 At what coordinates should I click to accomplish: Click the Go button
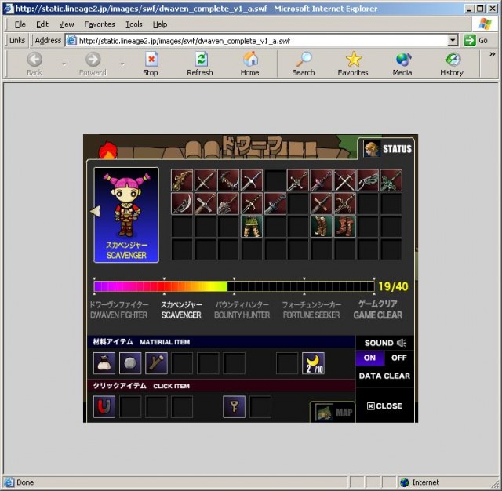pos(476,41)
